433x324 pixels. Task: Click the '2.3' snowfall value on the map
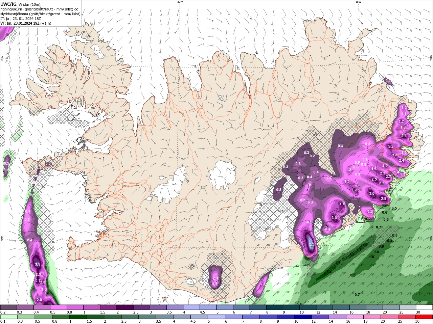pyautogui.click(x=383, y=173)
